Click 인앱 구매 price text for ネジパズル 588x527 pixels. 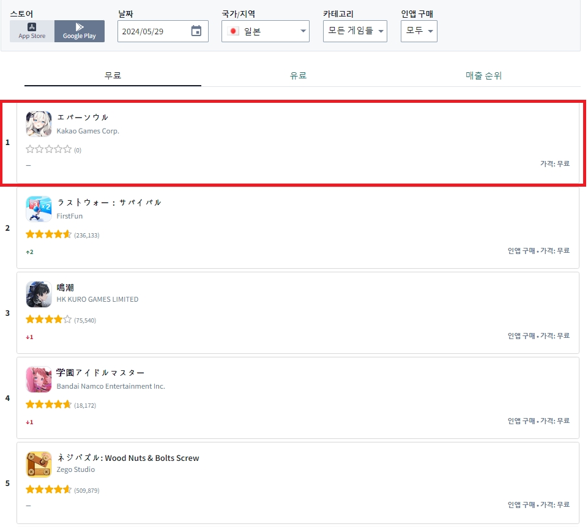(x=539, y=505)
